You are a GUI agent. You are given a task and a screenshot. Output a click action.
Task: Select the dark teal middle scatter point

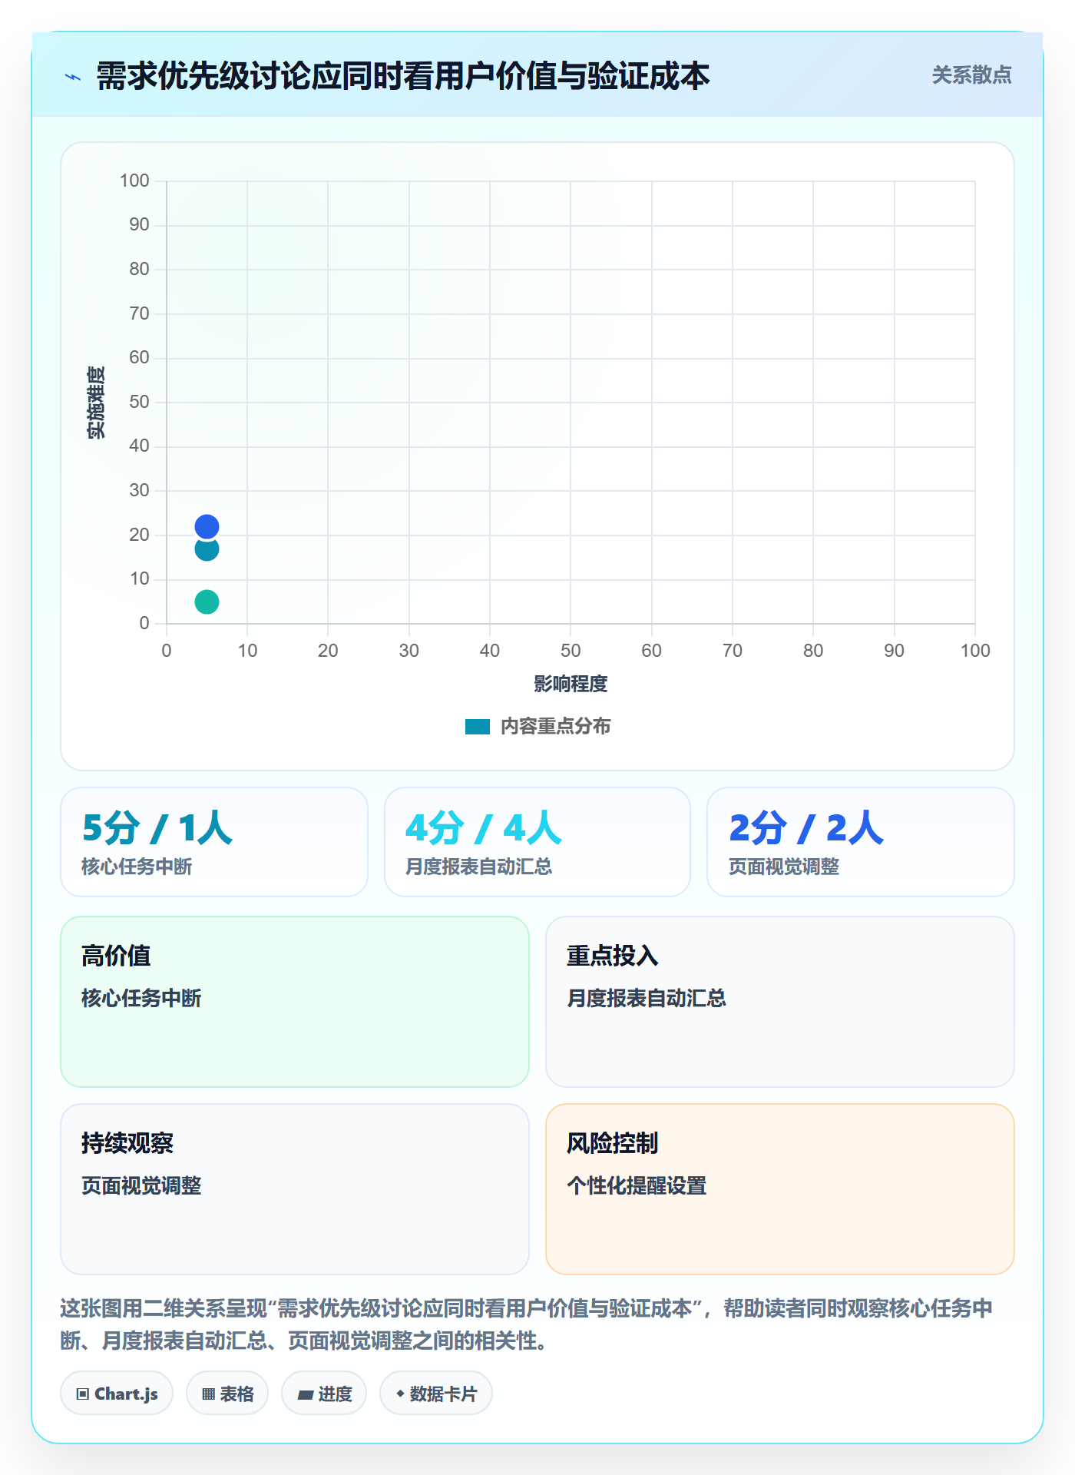(x=207, y=549)
